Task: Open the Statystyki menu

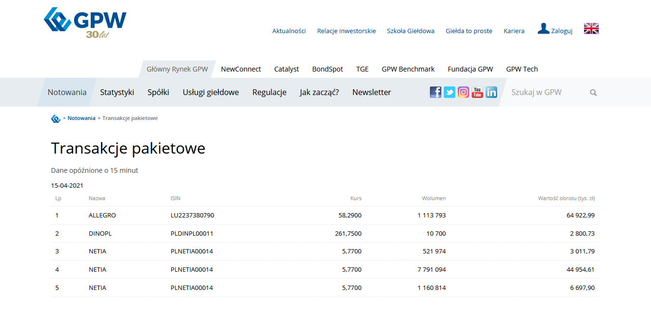Action: coord(117,92)
